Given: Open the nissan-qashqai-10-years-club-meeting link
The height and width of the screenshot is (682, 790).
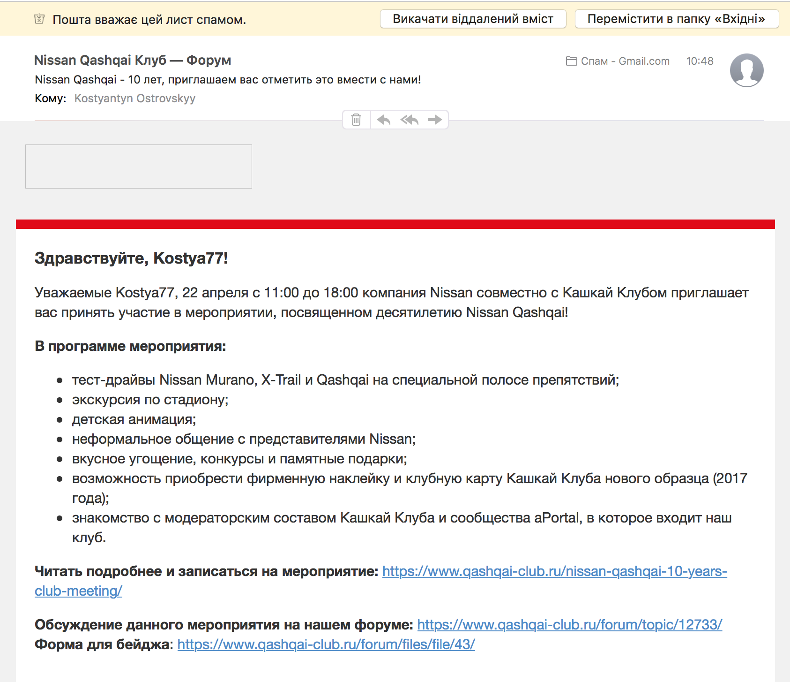Looking at the screenshot, I should pos(554,571).
